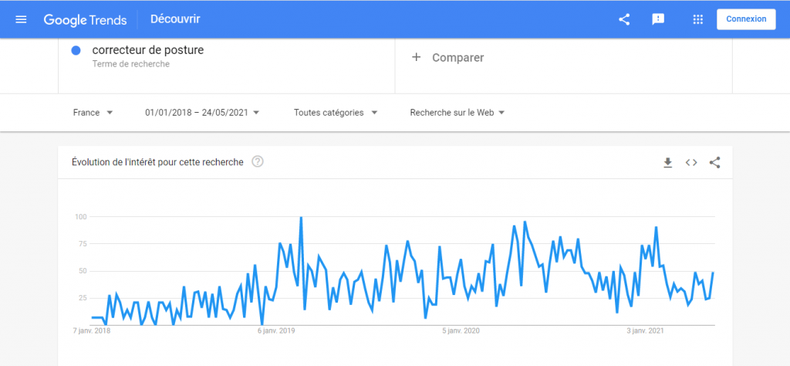Image resolution: width=790 pixels, height=366 pixels.
Task: Add a comparison term with Comparer
Action: click(x=457, y=57)
